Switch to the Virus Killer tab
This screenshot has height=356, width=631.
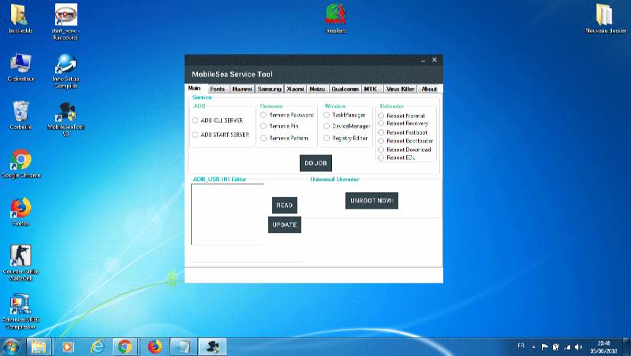coord(401,89)
